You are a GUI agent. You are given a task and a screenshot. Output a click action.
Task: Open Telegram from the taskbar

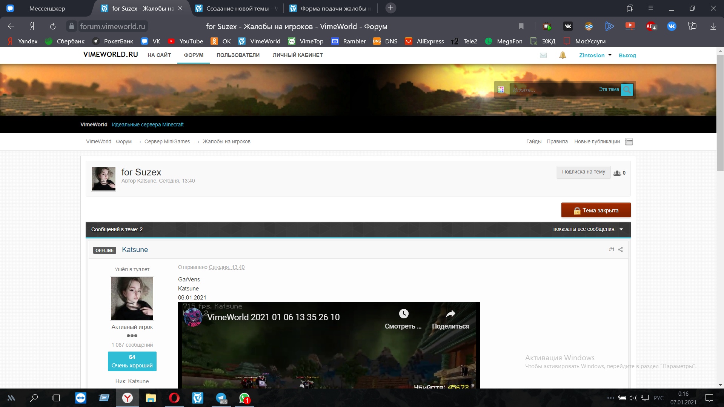(x=221, y=398)
